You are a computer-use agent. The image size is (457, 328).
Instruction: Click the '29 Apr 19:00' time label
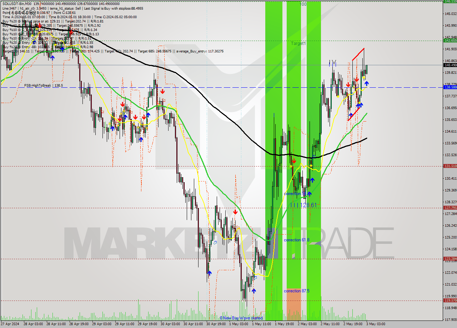click(x=148, y=324)
